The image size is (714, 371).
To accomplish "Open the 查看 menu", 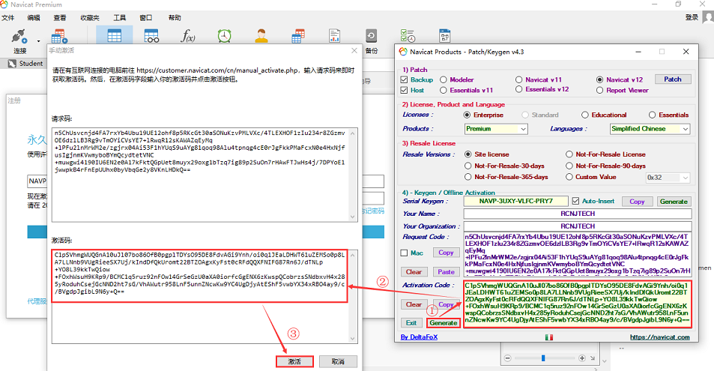I will (x=60, y=18).
